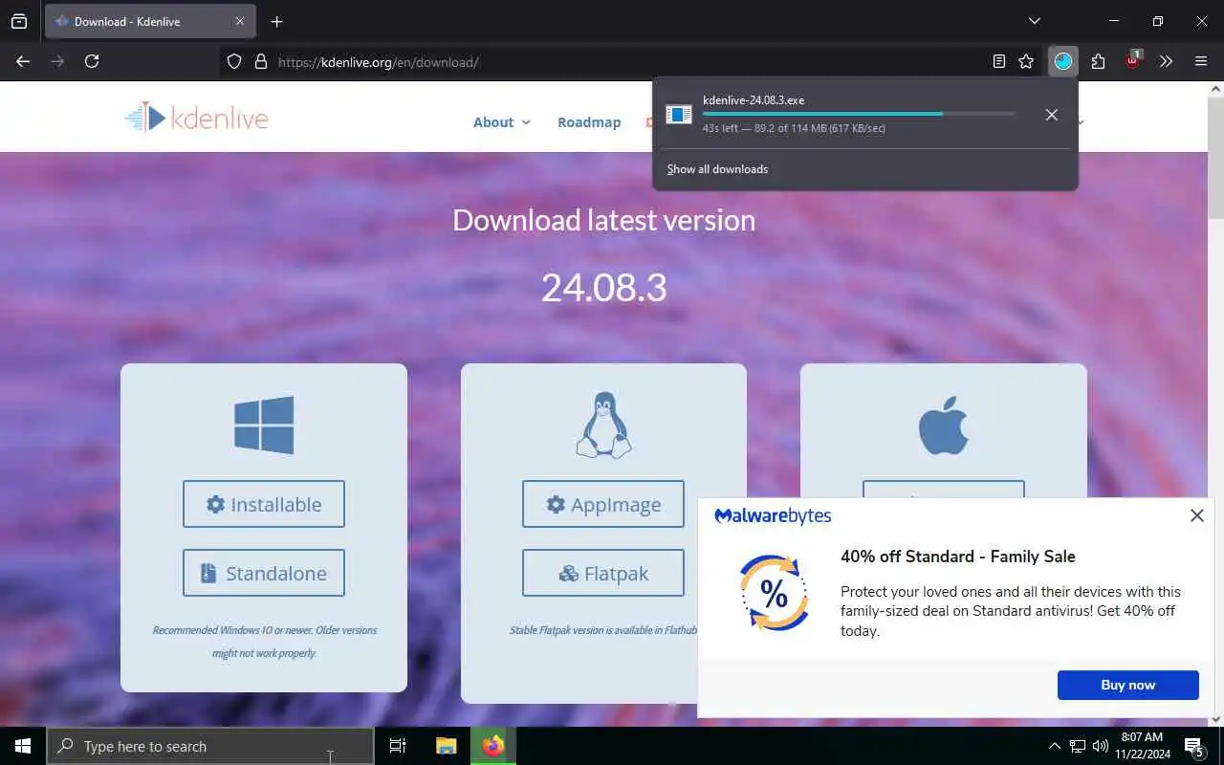
Task: Click the downloads toolbar button
Action: point(1063,61)
